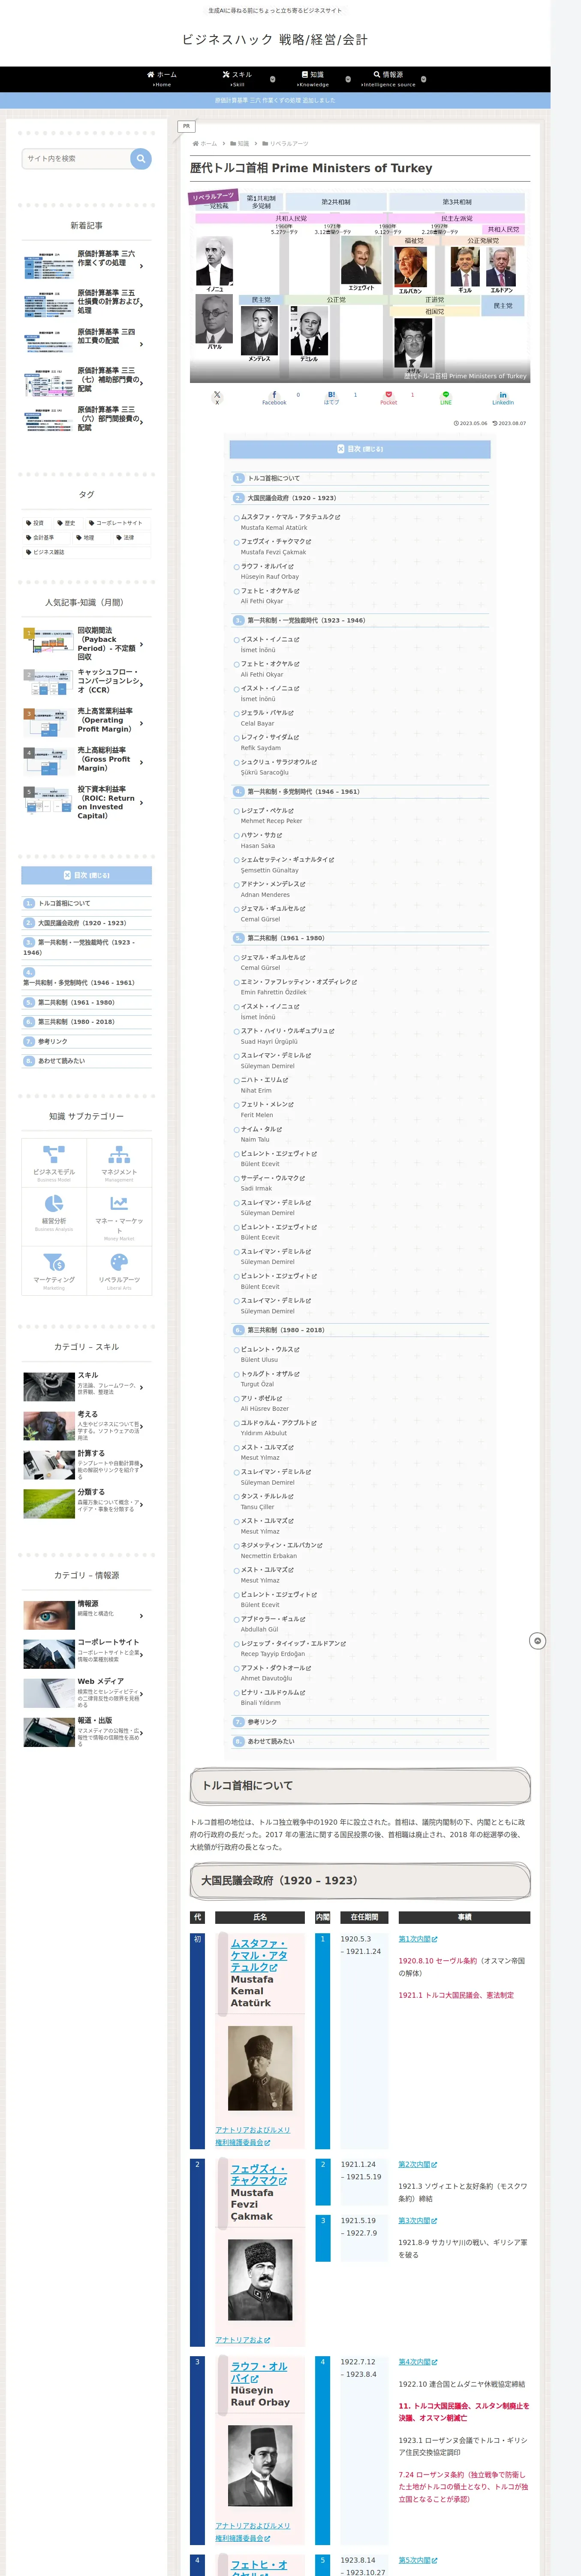Click the home icon in the breadcrumb
Screen dimensions: 581x2576
pos(196,143)
